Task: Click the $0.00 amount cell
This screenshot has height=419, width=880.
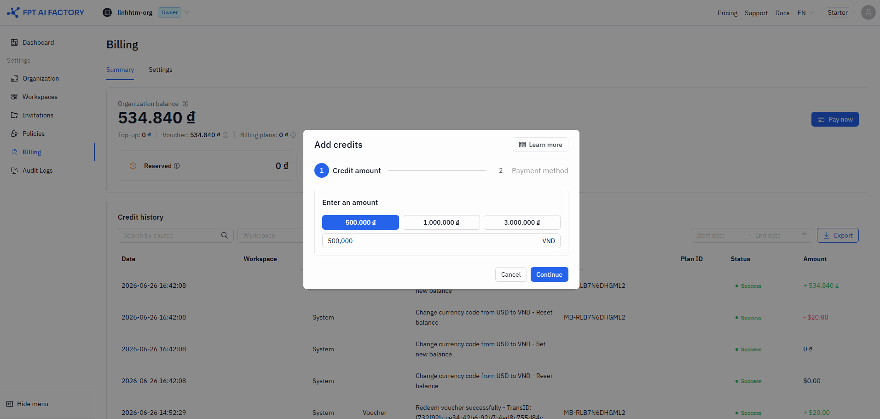Action: pyautogui.click(x=812, y=381)
